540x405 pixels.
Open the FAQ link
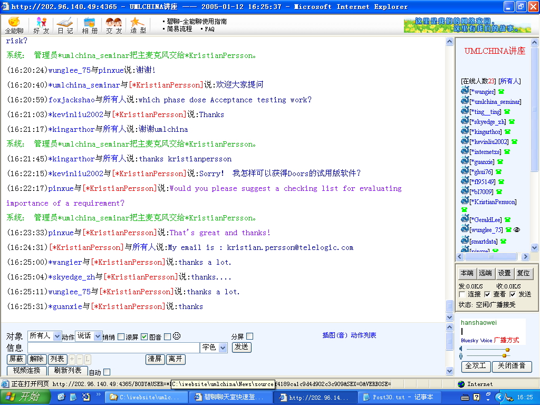pos(209,30)
